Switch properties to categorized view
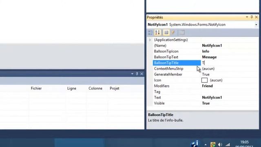 tap(150, 33)
